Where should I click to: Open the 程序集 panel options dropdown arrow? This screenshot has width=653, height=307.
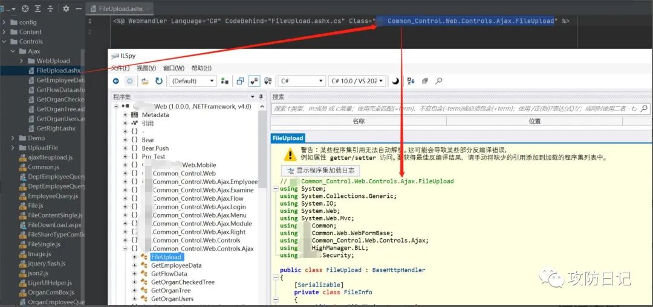point(252,97)
